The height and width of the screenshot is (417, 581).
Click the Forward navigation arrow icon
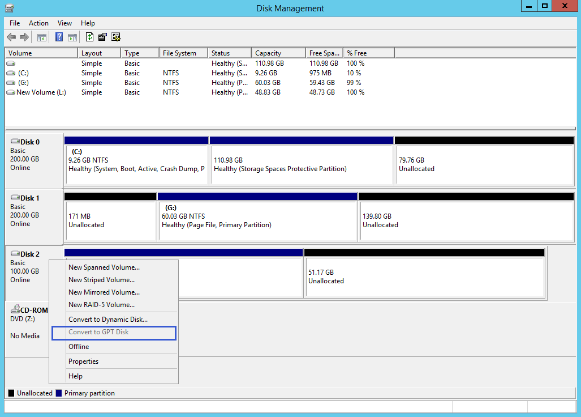(23, 37)
